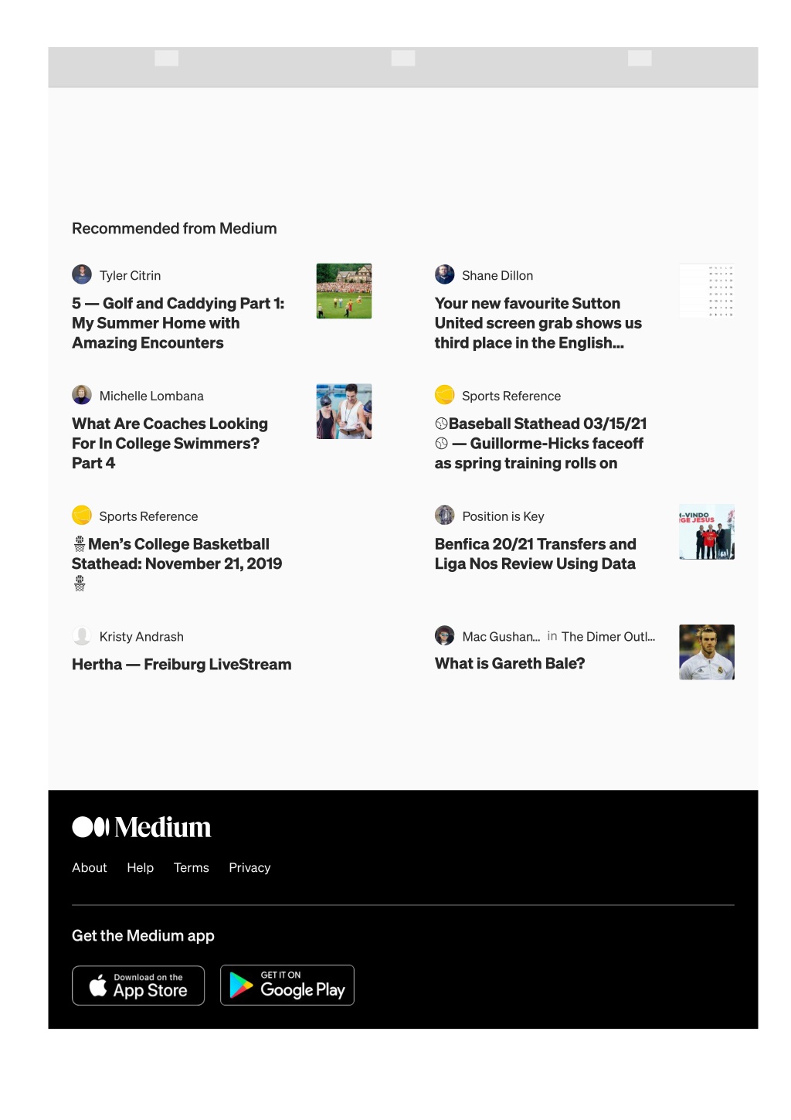Image resolution: width=791 pixels, height=1120 pixels.
Task: Open the What is Gareth Bale? article
Action: click(510, 664)
